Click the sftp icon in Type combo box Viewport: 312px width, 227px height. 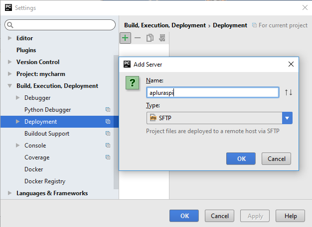[153, 118]
